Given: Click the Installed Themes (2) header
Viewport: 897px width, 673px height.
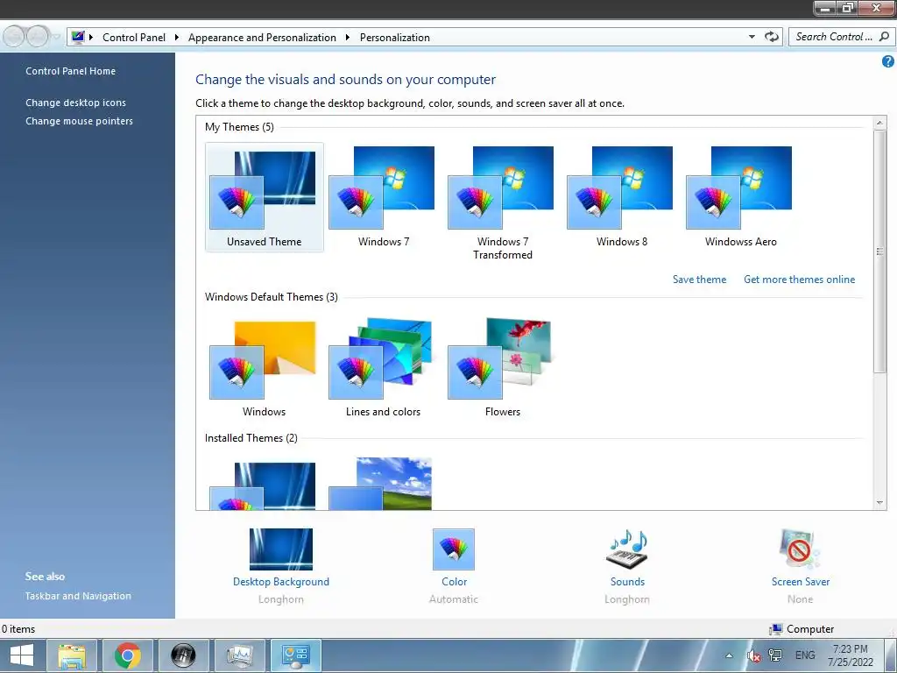Looking at the screenshot, I should [251, 438].
